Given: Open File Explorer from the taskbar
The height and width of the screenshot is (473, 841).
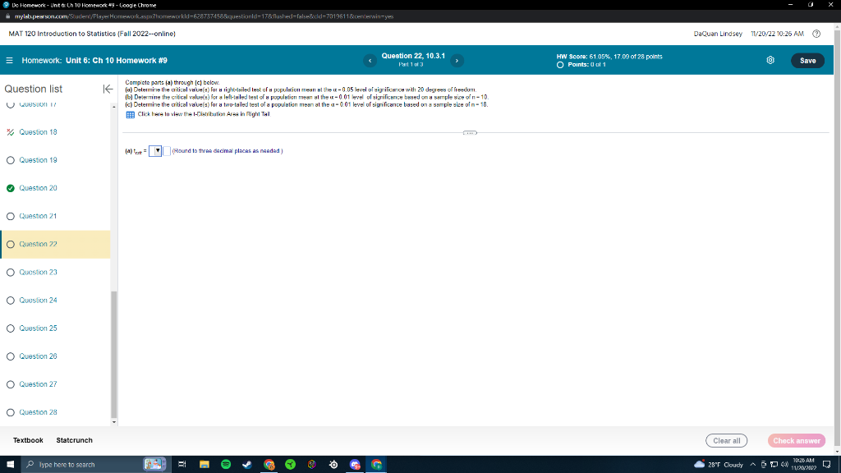Looking at the screenshot, I should 204,465.
